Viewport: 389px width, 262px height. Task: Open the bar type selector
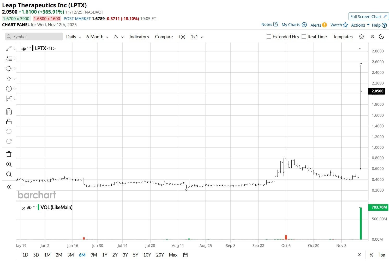tap(118, 37)
